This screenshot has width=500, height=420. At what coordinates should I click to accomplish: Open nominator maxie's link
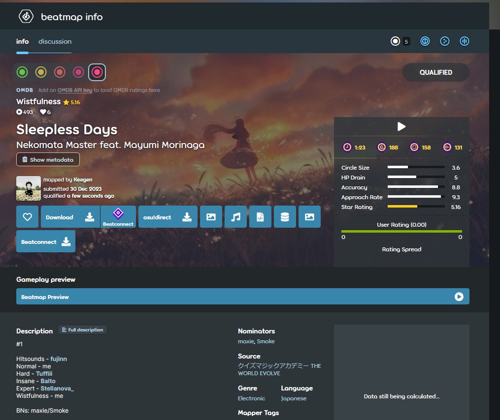(x=246, y=341)
